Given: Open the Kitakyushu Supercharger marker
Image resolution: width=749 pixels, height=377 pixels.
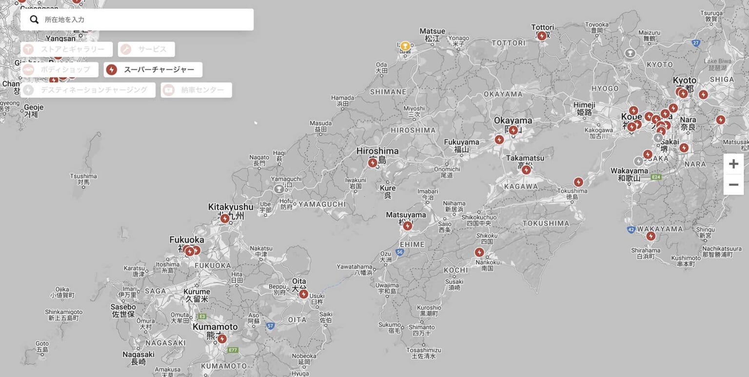Looking at the screenshot, I should (x=225, y=219).
